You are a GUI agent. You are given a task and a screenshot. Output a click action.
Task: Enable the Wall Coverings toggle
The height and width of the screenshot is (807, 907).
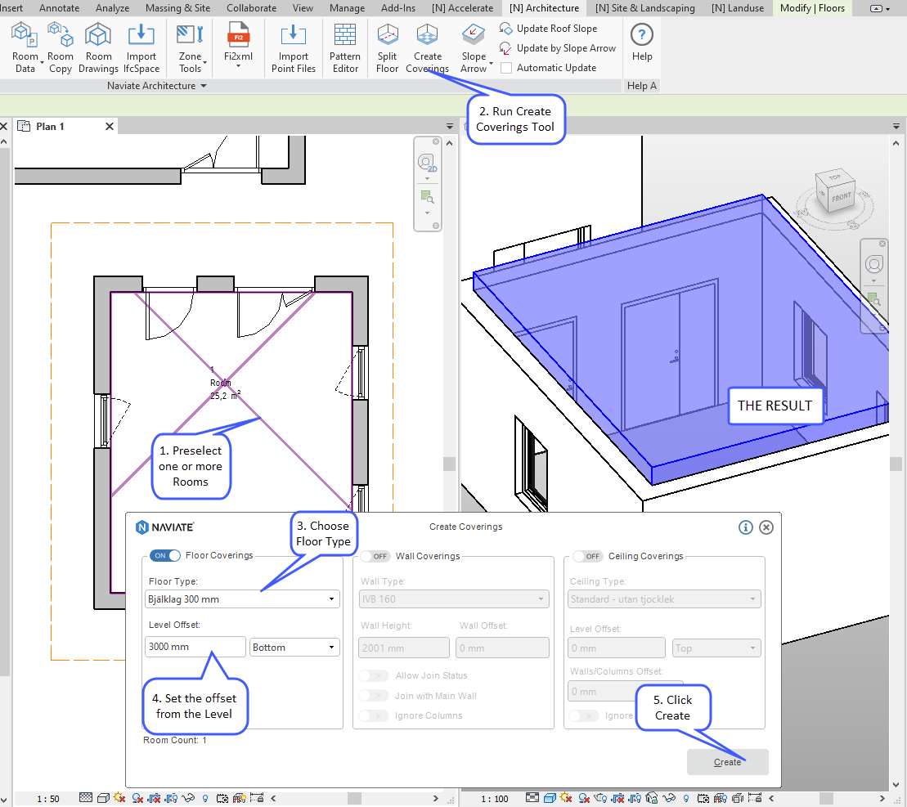pos(375,556)
